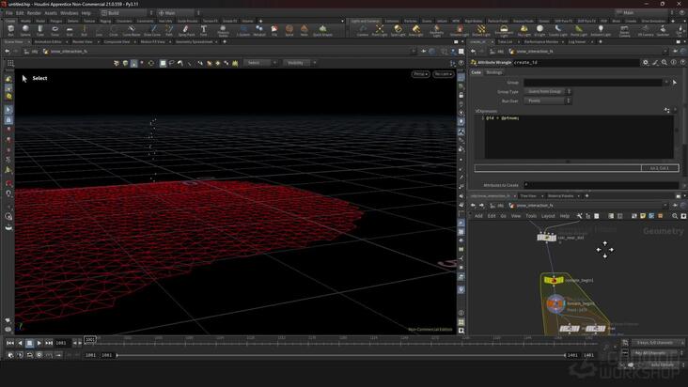
Task: Select the Sphere shelf tool
Action: coord(25,30)
